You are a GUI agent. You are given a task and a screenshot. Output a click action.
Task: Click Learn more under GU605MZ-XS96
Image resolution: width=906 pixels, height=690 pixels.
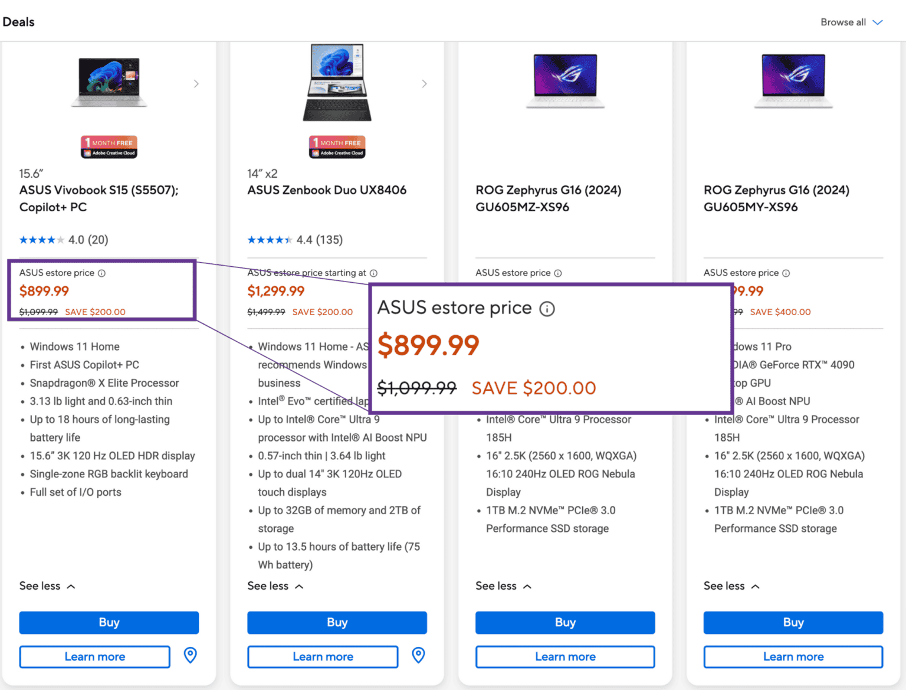tap(564, 656)
